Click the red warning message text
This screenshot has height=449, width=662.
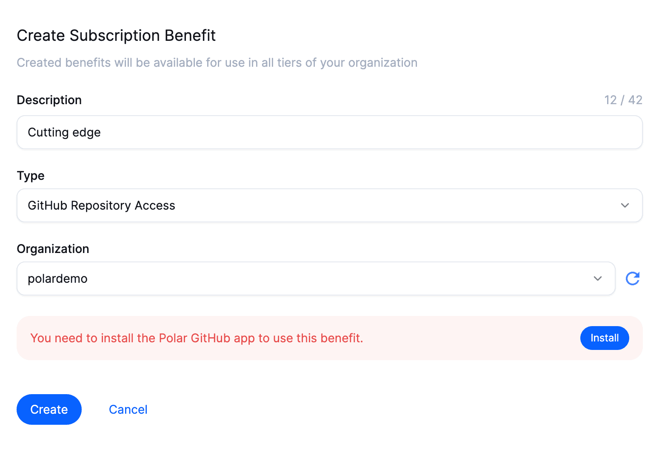[x=197, y=338]
